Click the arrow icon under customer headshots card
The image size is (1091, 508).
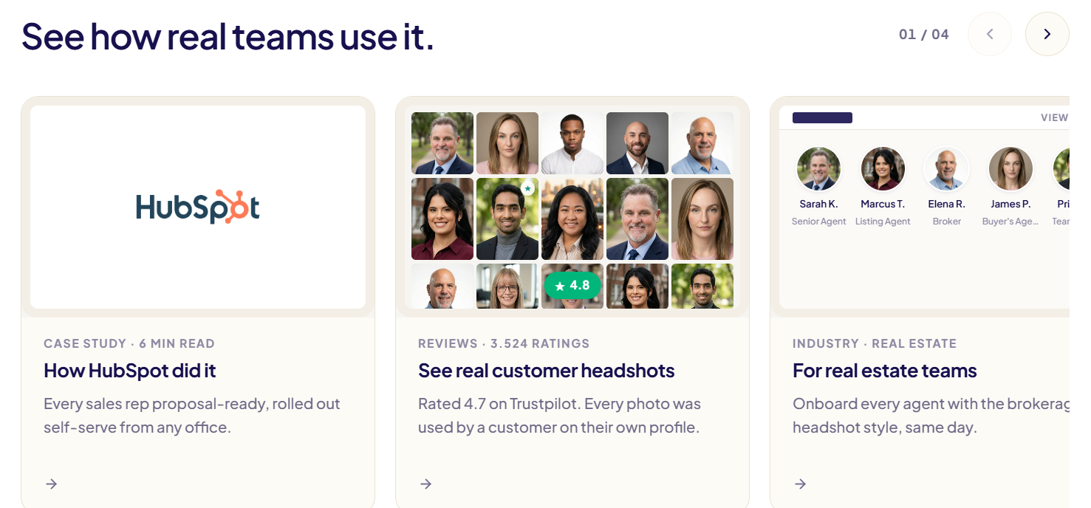[425, 484]
